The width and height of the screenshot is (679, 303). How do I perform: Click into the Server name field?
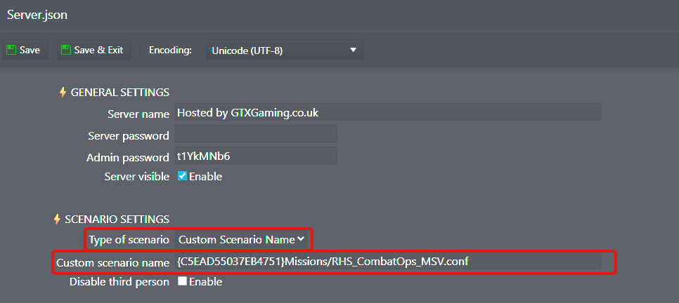(x=388, y=112)
